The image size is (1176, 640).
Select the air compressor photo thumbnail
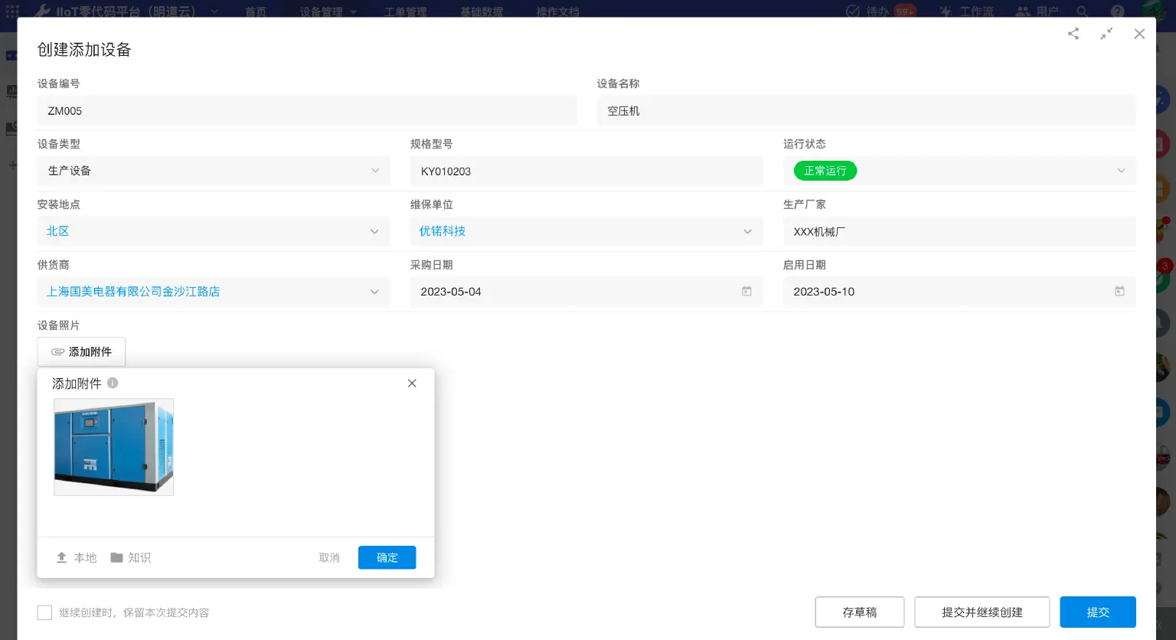pyautogui.click(x=113, y=446)
